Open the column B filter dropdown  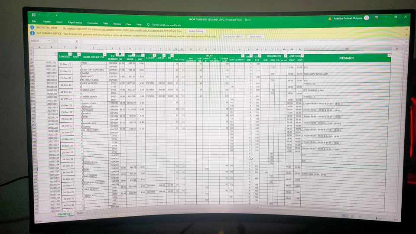click(x=55, y=54)
